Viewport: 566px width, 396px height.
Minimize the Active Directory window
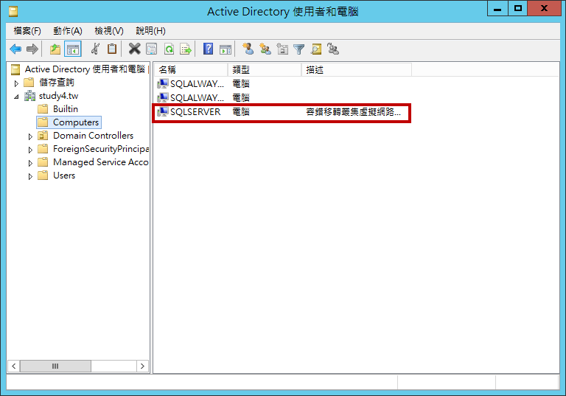coord(497,8)
